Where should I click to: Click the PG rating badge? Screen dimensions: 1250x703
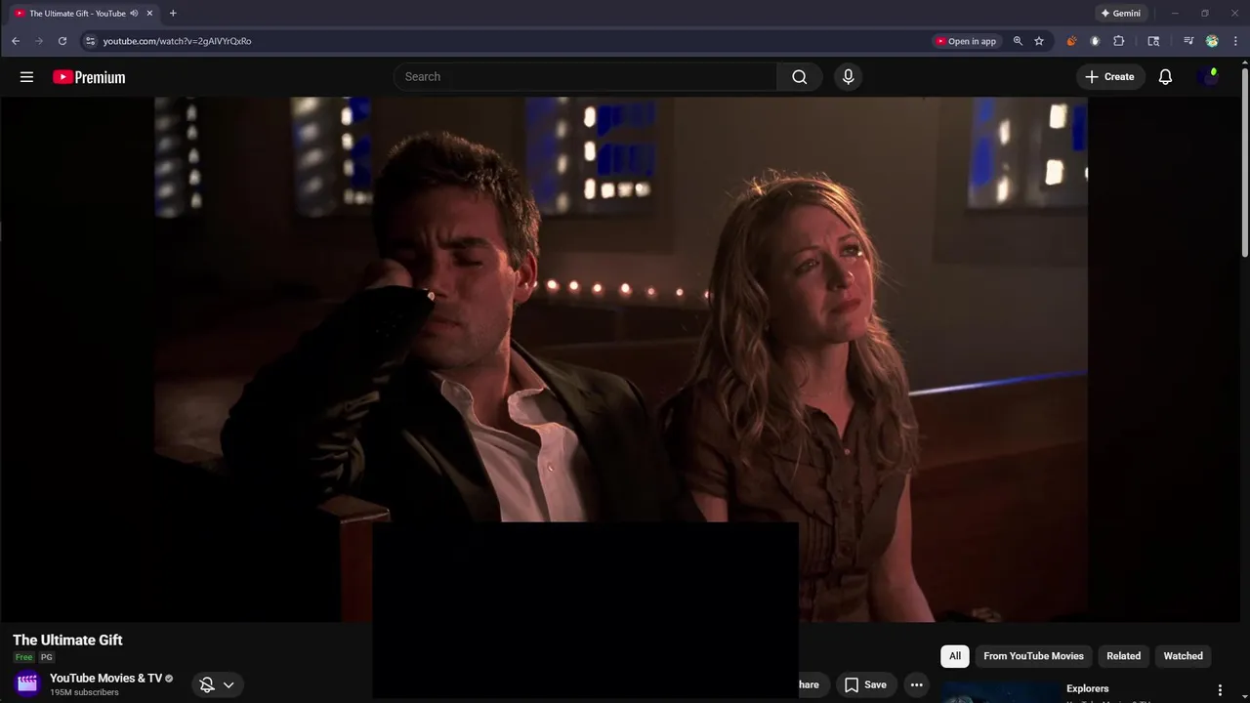click(46, 657)
